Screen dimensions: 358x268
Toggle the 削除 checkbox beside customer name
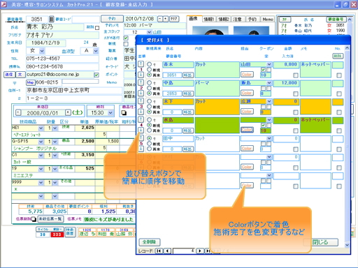[97, 28]
